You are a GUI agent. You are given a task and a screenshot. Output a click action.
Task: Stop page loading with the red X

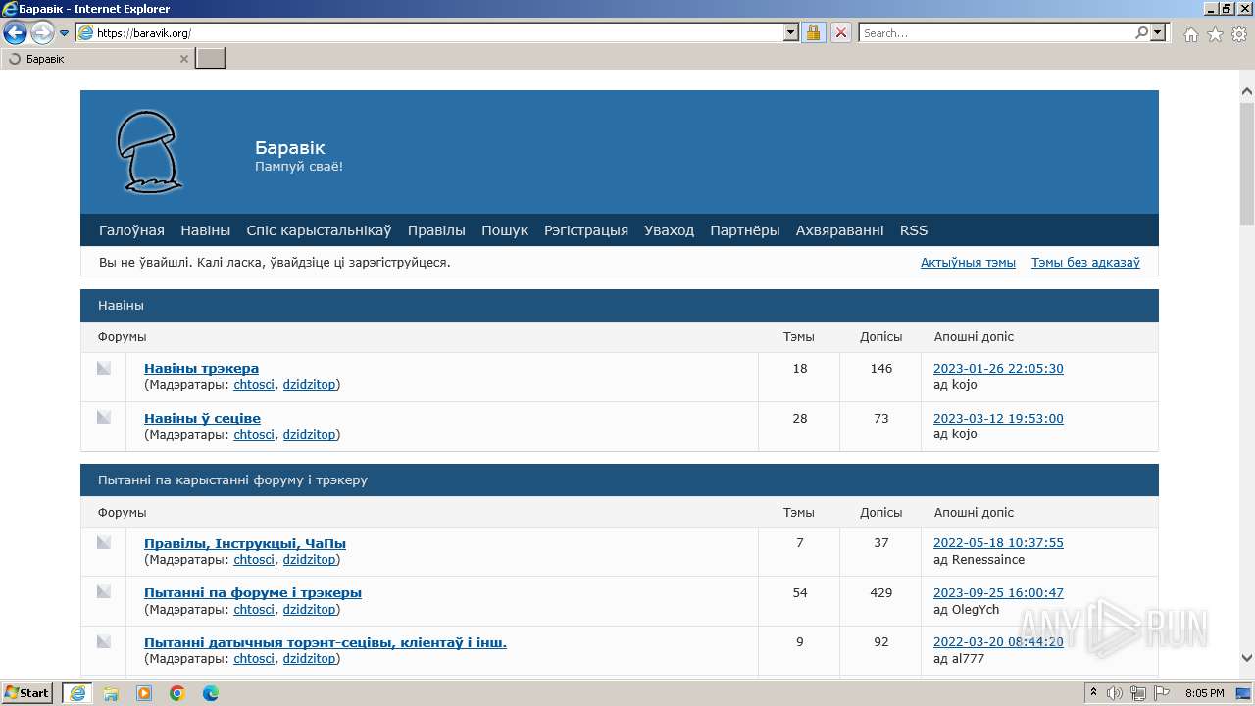coord(840,32)
